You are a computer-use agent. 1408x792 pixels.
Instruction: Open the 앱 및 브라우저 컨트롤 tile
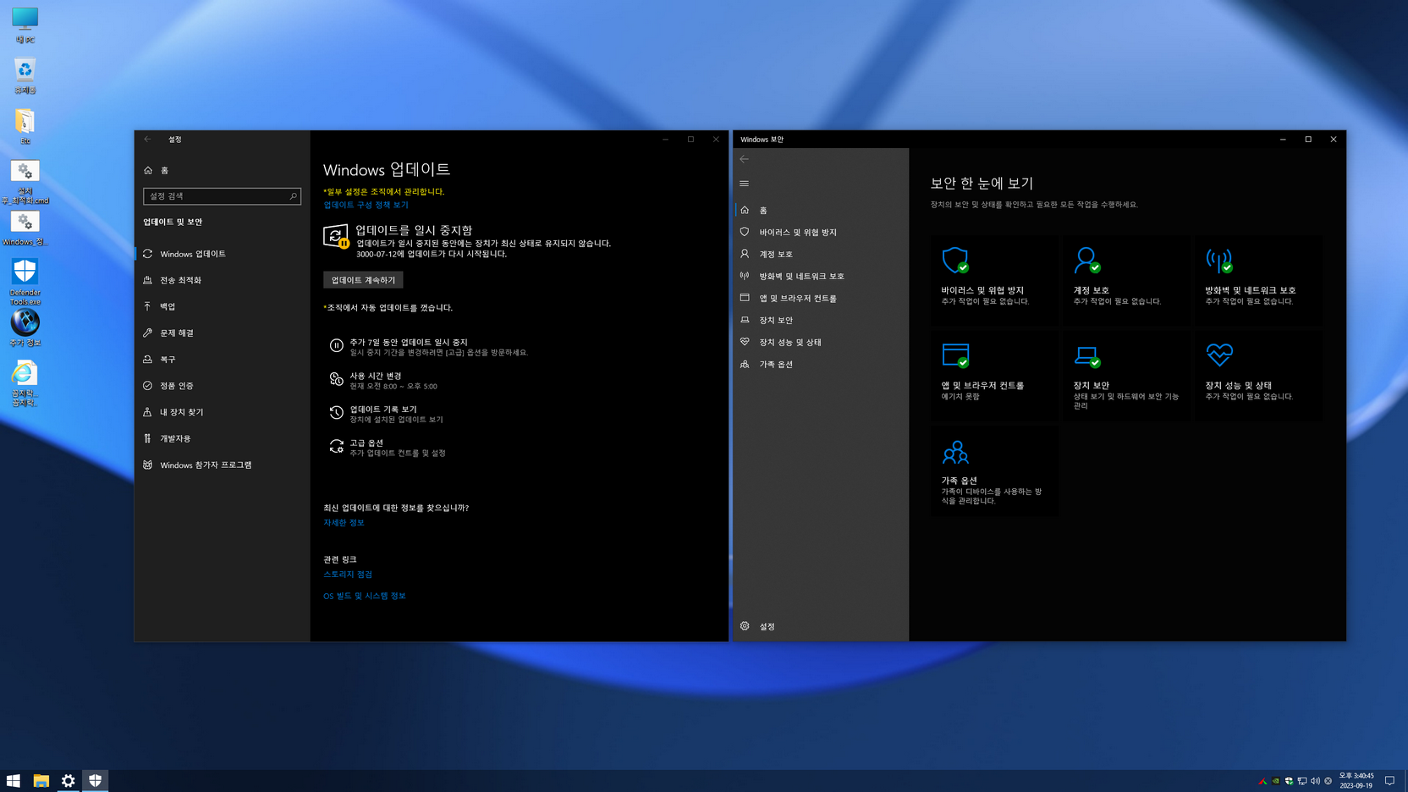[x=994, y=376]
